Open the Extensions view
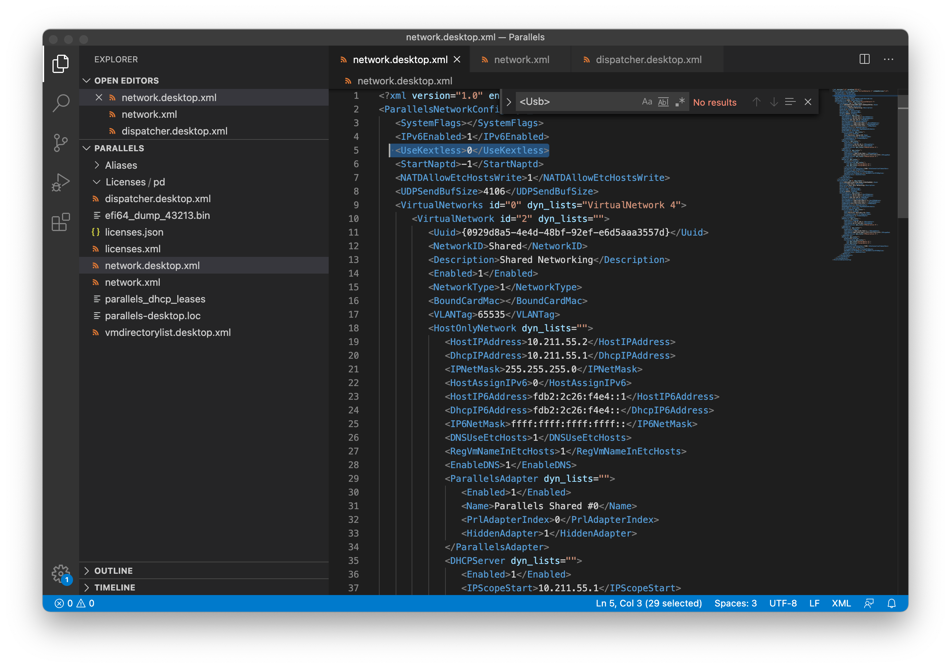The height and width of the screenshot is (668, 951). coord(60,222)
